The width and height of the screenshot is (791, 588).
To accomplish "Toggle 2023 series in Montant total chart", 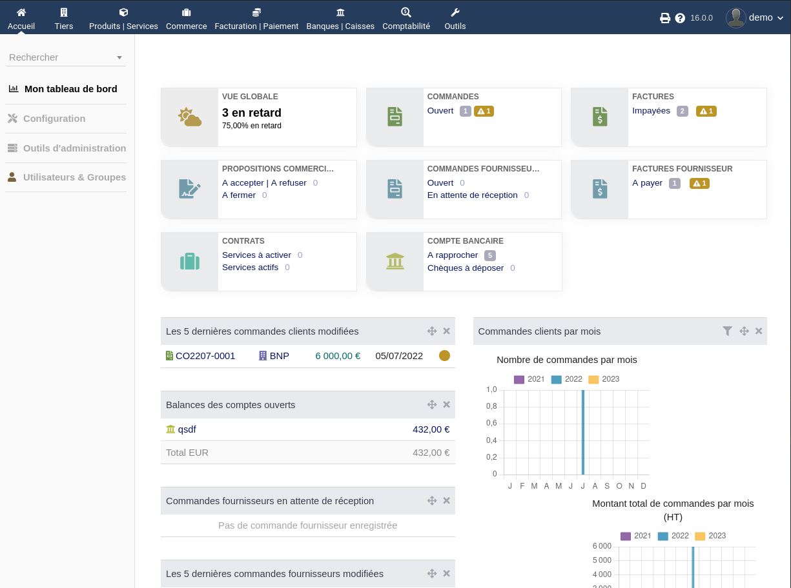I will (710, 536).
